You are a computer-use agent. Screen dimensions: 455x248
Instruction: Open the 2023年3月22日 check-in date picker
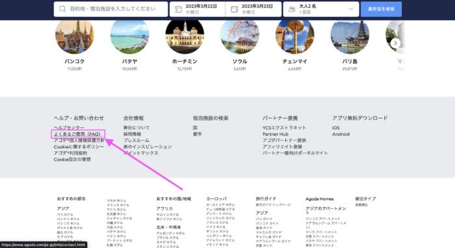pos(198,9)
